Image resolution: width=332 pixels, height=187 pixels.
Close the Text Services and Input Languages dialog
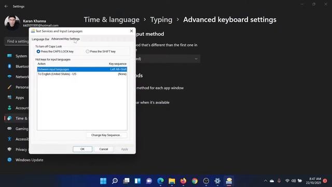point(131,31)
